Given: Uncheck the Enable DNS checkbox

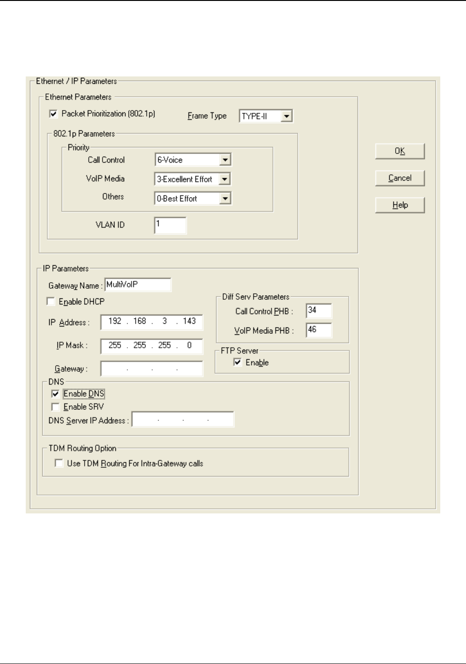Looking at the screenshot, I should coord(56,394).
